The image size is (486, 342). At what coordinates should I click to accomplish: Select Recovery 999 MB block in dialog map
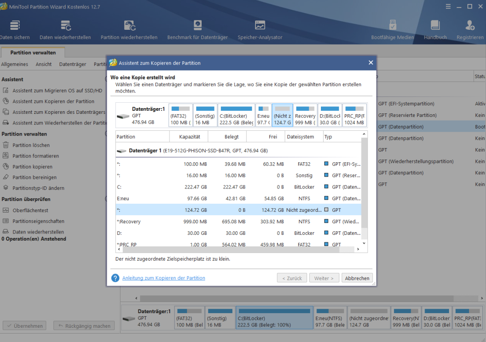(x=305, y=115)
